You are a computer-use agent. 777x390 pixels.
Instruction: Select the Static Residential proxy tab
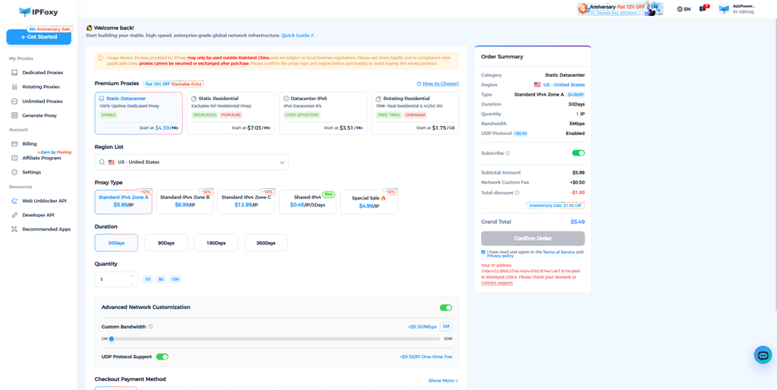pyautogui.click(x=231, y=113)
